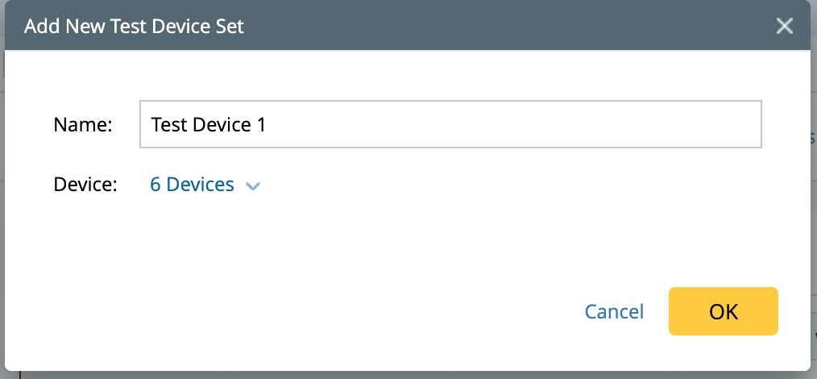Screen dimensions: 817x379
Task: Click the "Device:" label
Action: (x=85, y=185)
